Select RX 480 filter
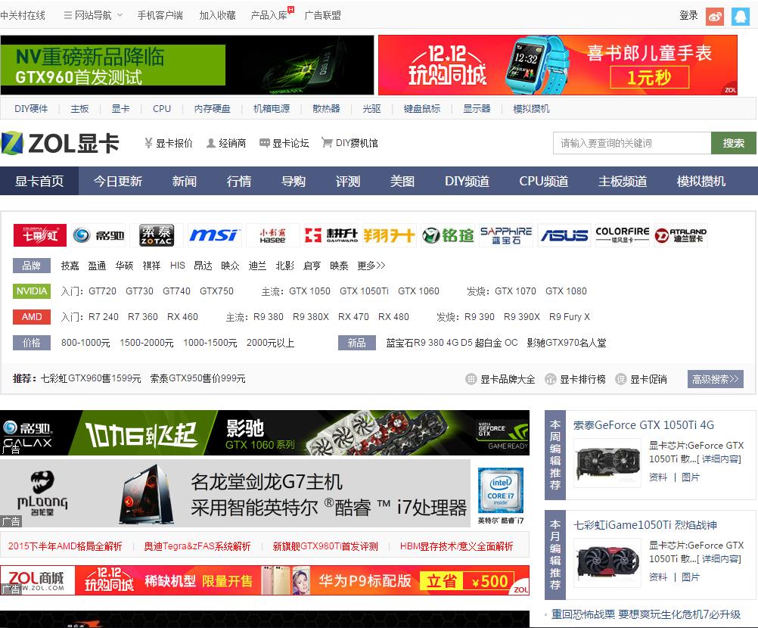The image size is (758, 628). (393, 317)
